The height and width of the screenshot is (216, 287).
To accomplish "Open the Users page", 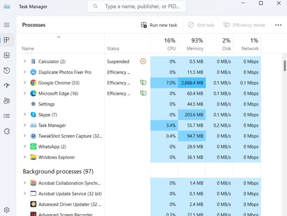I will click(x=7, y=101).
